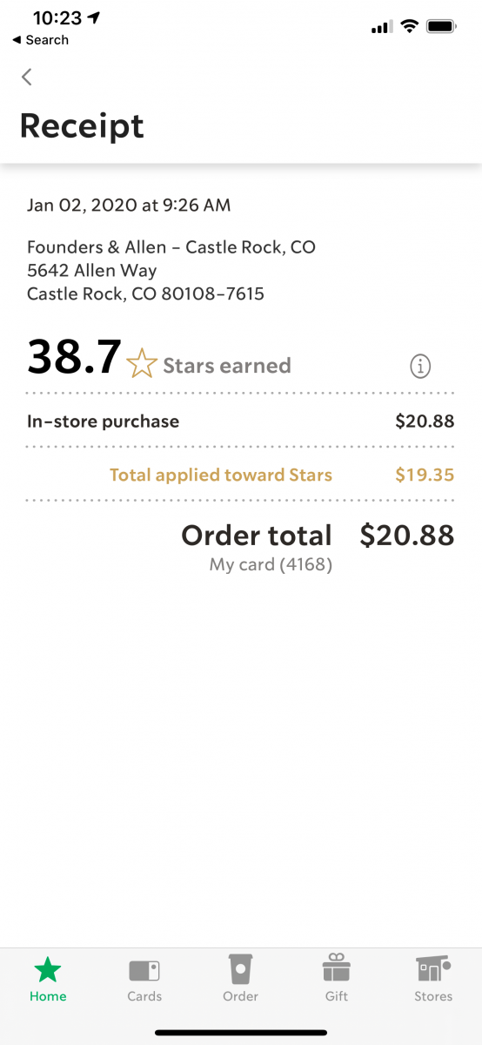Tap the back chevron arrow
The image size is (482, 1045).
click(x=26, y=77)
